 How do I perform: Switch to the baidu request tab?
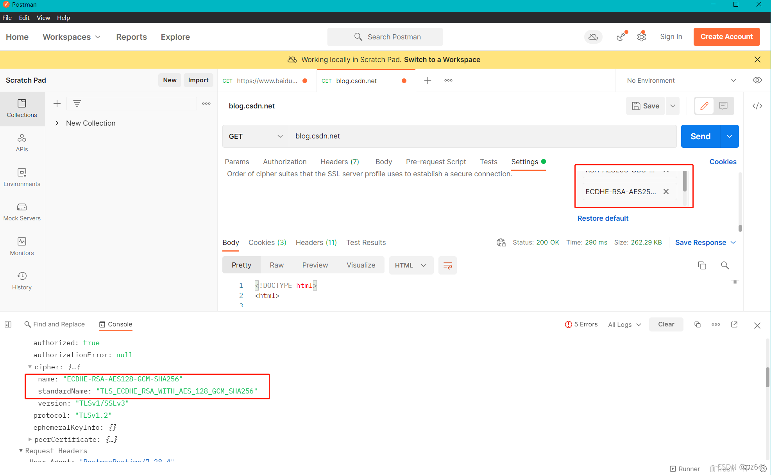267,81
